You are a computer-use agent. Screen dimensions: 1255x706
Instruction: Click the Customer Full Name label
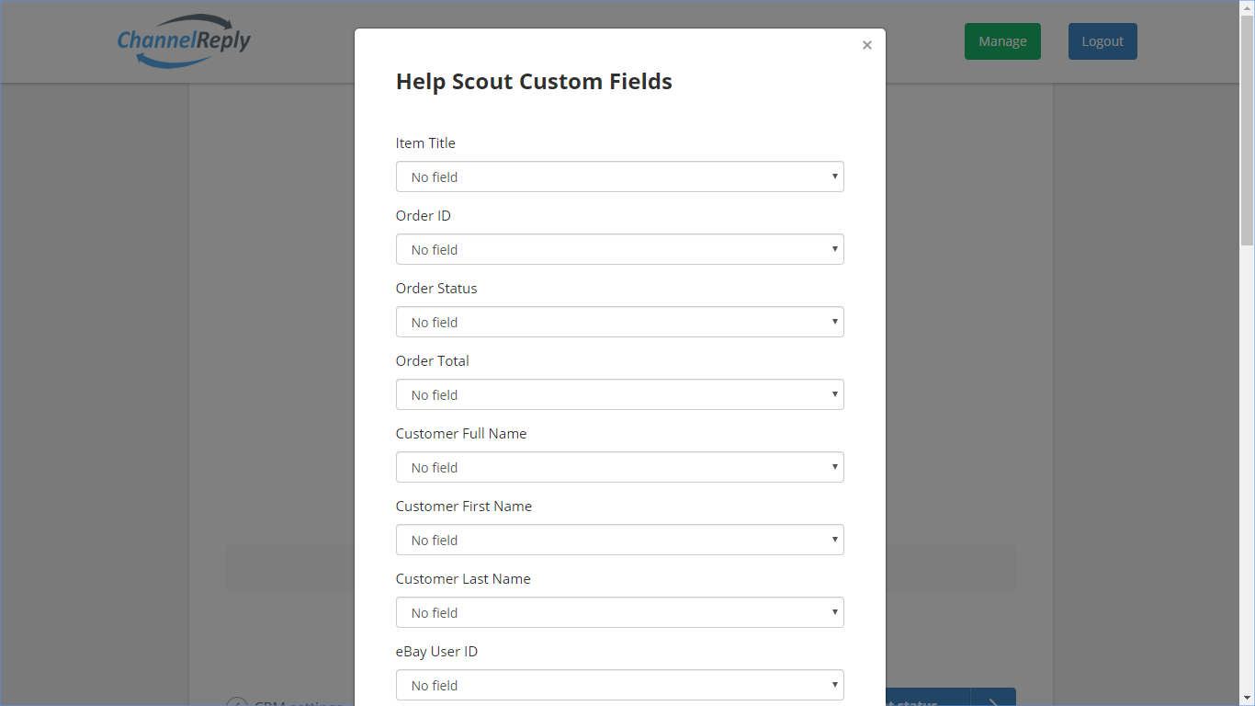click(461, 434)
